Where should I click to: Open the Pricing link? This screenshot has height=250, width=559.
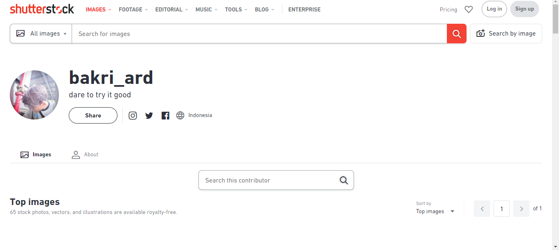click(448, 9)
